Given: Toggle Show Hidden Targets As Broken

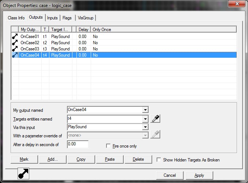Looking at the screenshot, I should (x=159, y=160).
